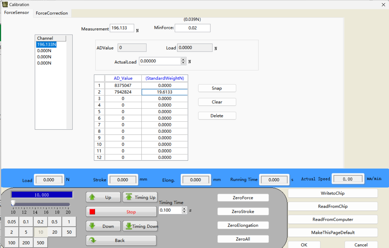This screenshot has height=248, width=389.
Task: Choose the 20 speed preset button
Action: pyautogui.click(x=55, y=232)
